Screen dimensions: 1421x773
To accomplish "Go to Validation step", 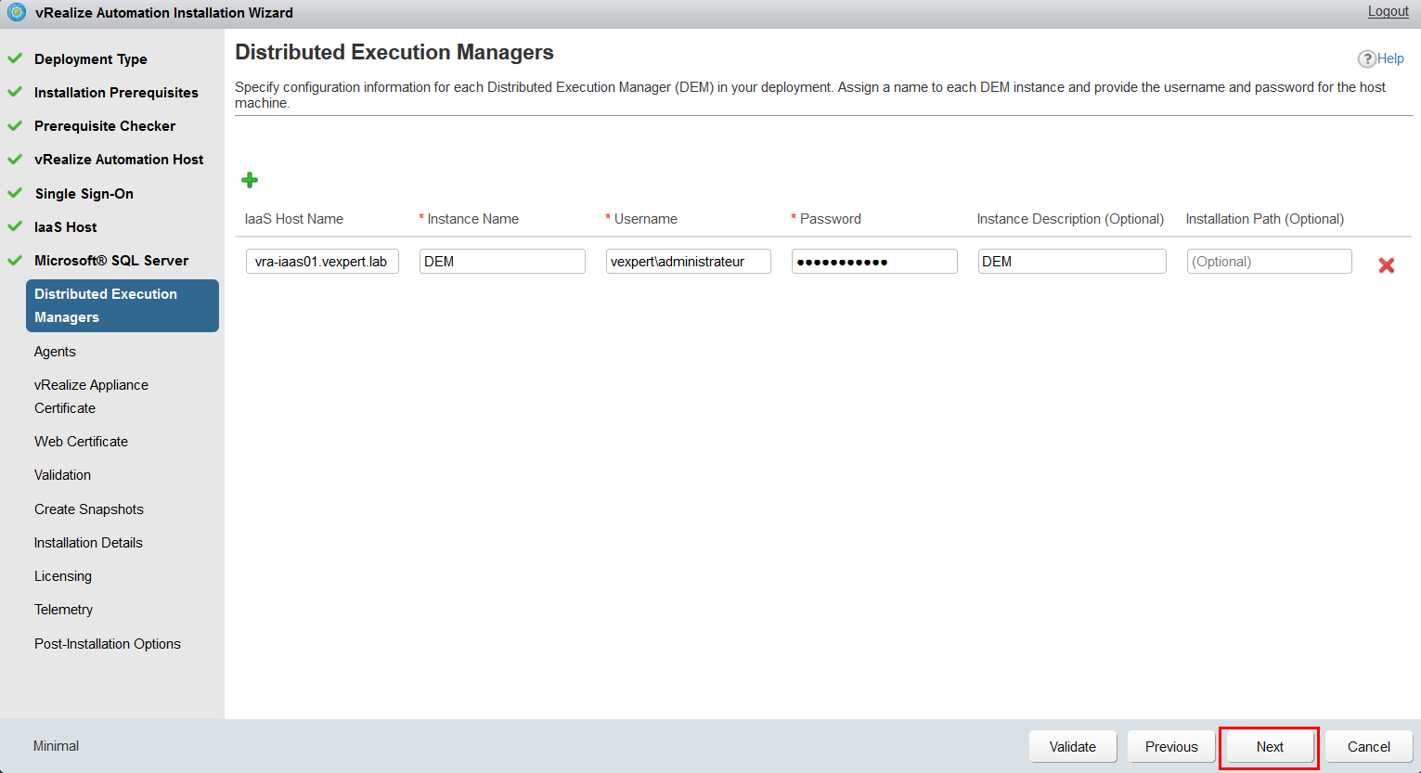I will point(62,475).
